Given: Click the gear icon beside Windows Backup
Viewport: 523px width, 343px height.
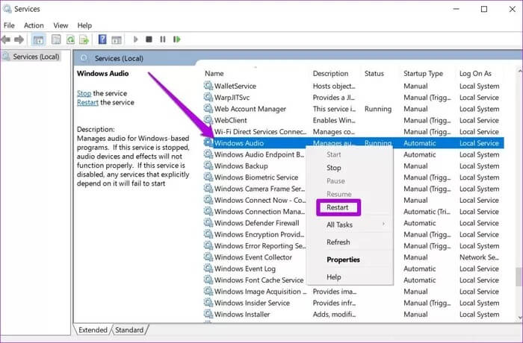Looking at the screenshot, I should tap(208, 166).
